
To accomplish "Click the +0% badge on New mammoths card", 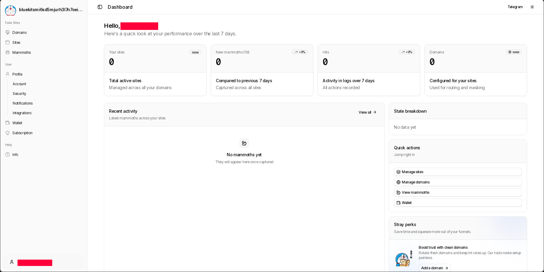I will click(x=300, y=52).
